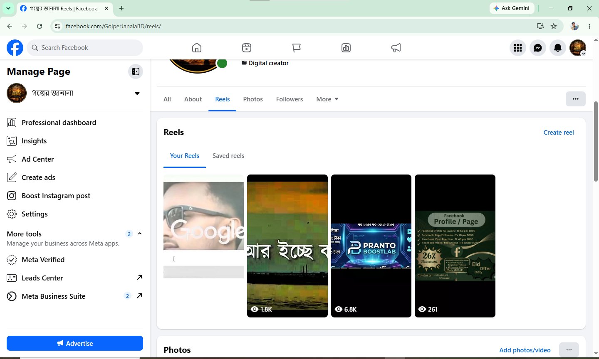The width and height of the screenshot is (599, 359).
Task: Collapse the Manage Page sidebar icon
Action: 136,71
